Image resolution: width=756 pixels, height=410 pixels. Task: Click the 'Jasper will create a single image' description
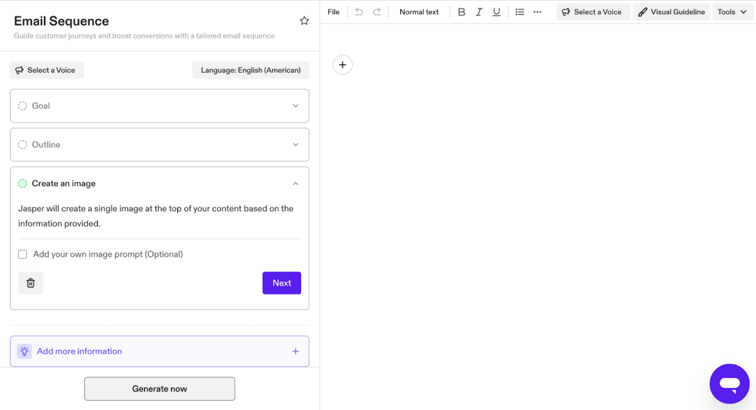click(156, 216)
